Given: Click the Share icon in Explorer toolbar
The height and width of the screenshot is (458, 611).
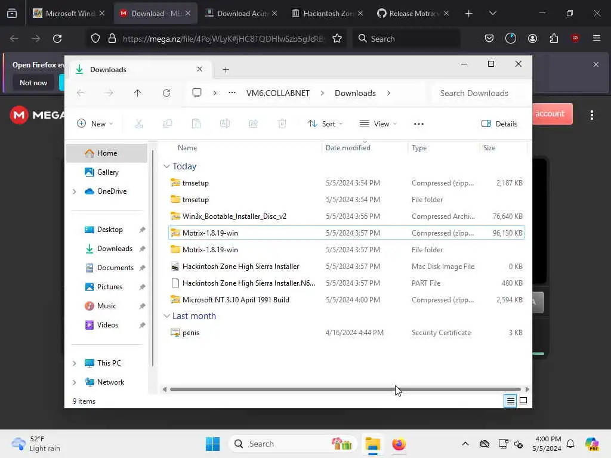Looking at the screenshot, I should point(253,124).
